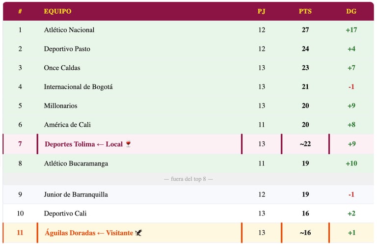Click the # position column header
This screenshot has width=377, height=244.
pos(20,11)
